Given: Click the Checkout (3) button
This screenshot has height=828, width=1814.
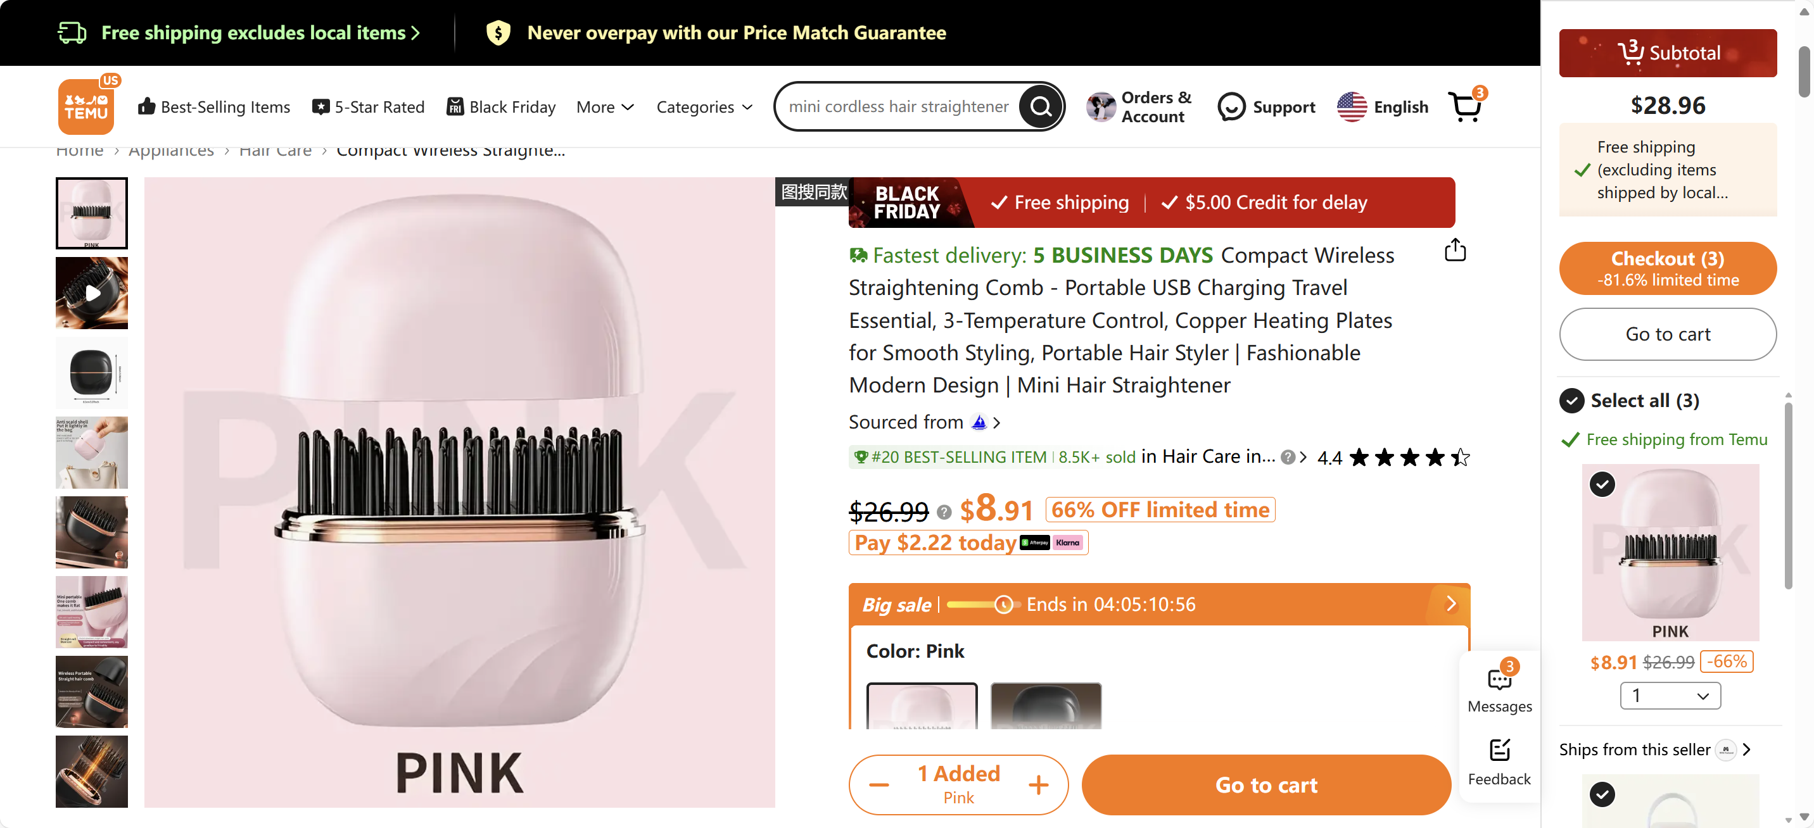Looking at the screenshot, I should click(x=1667, y=268).
